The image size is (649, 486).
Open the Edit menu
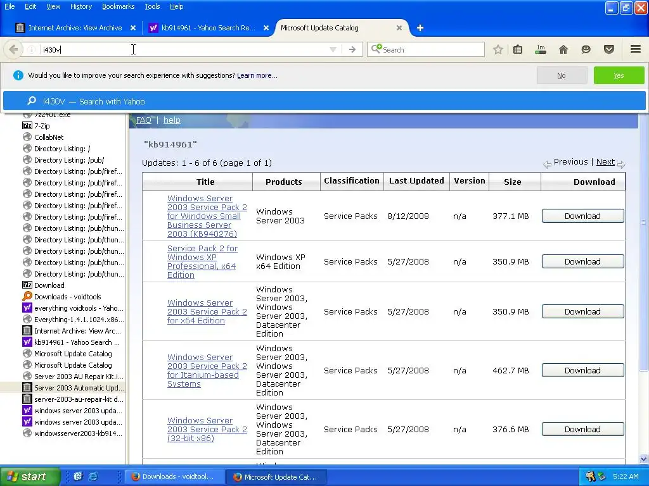[x=30, y=6]
